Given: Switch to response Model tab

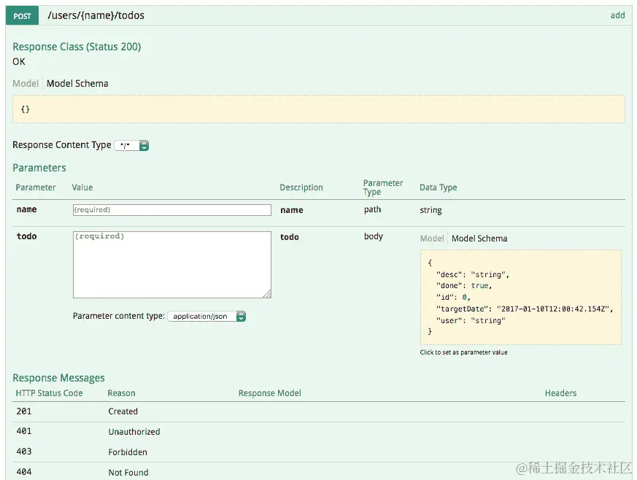Looking at the screenshot, I should [26, 83].
